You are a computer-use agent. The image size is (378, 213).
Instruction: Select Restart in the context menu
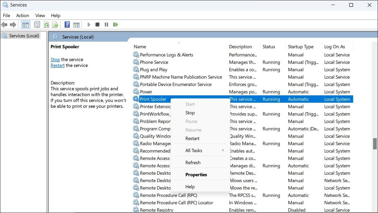click(x=192, y=139)
